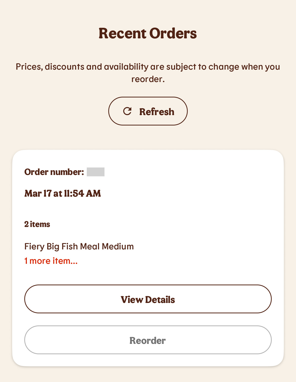Expand the '1 more item...' link
The width and height of the screenshot is (296, 382).
click(51, 261)
